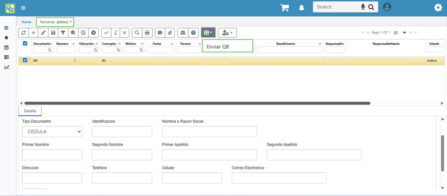
Task: Click the Identificacion input field
Action: coord(122,131)
